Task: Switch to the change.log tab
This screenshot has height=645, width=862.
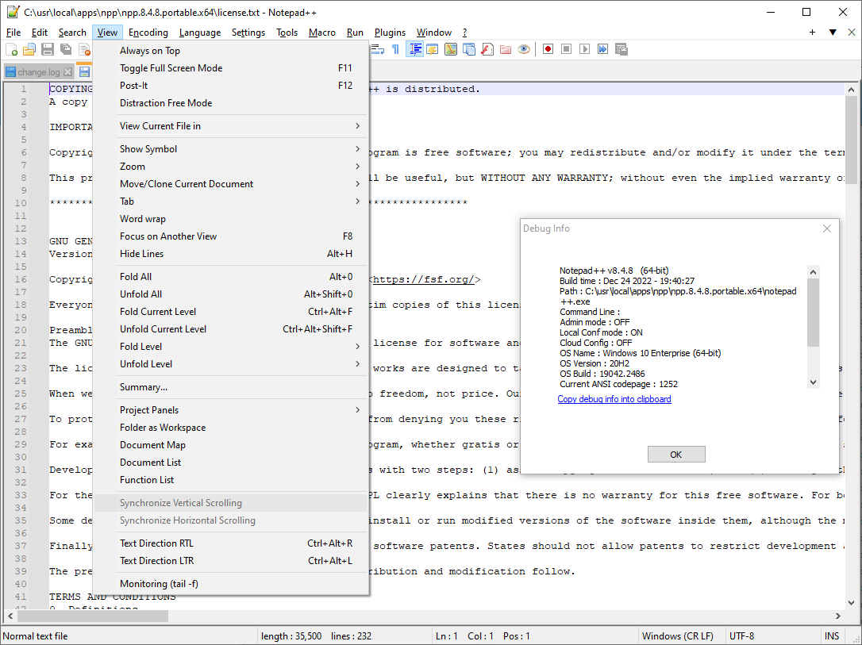Action: pyautogui.click(x=38, y=72)
